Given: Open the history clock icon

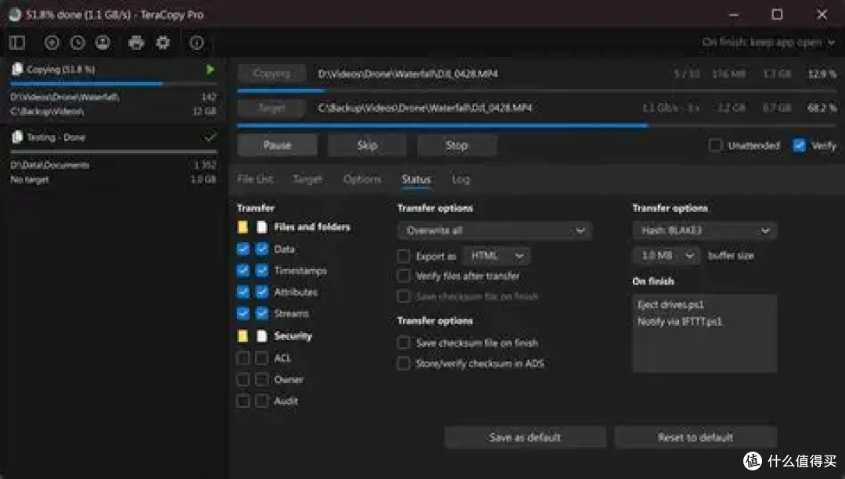Looking at the screenshot, I should (77, 42).
